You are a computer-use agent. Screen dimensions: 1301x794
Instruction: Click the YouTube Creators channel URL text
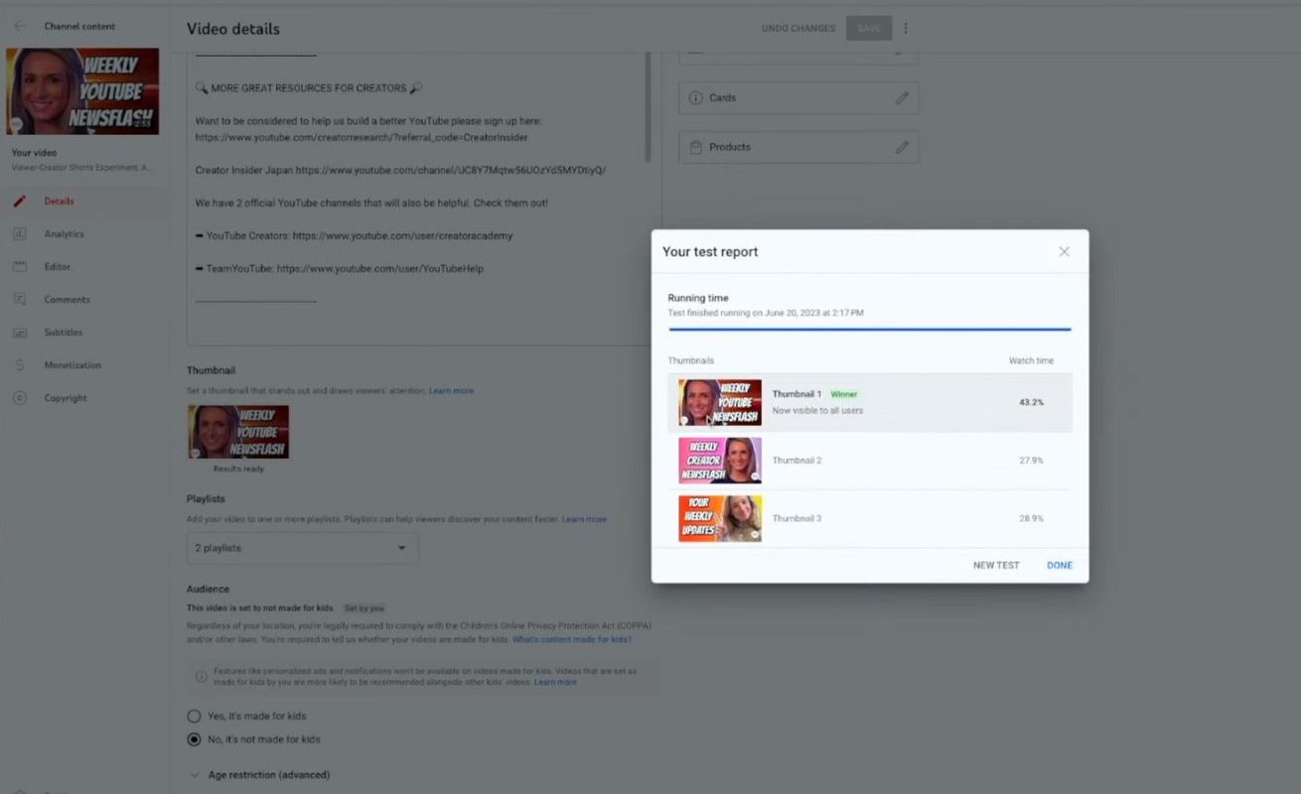click(x=403, y=236)
